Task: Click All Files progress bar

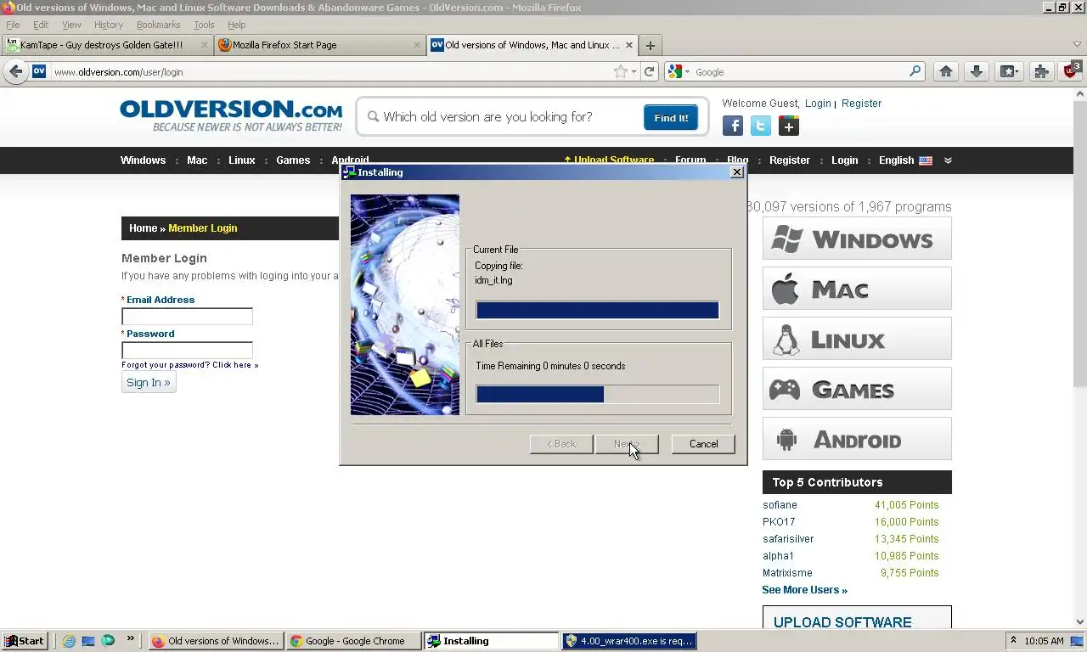Action: pyautogui.click(x=598, y=394)
